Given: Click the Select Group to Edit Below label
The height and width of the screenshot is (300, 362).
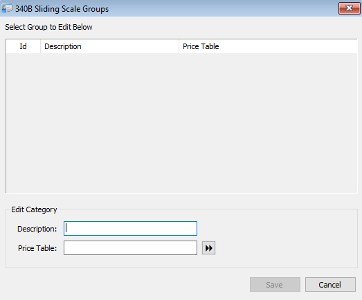Looking at the screenshot, I should (x=48, y=27).
